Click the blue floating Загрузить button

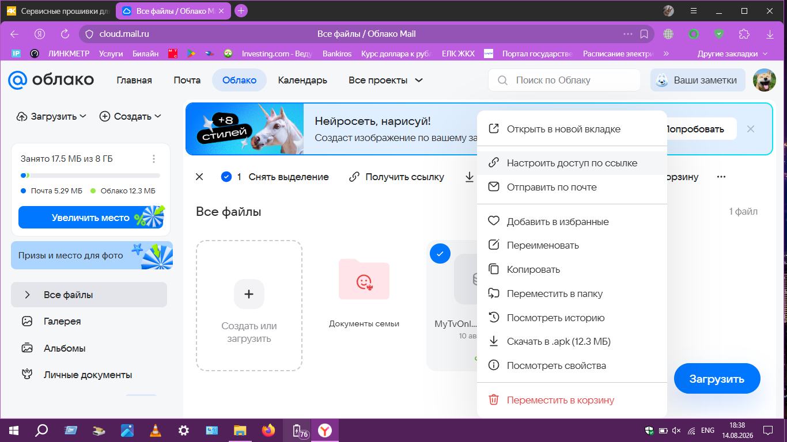717,379
